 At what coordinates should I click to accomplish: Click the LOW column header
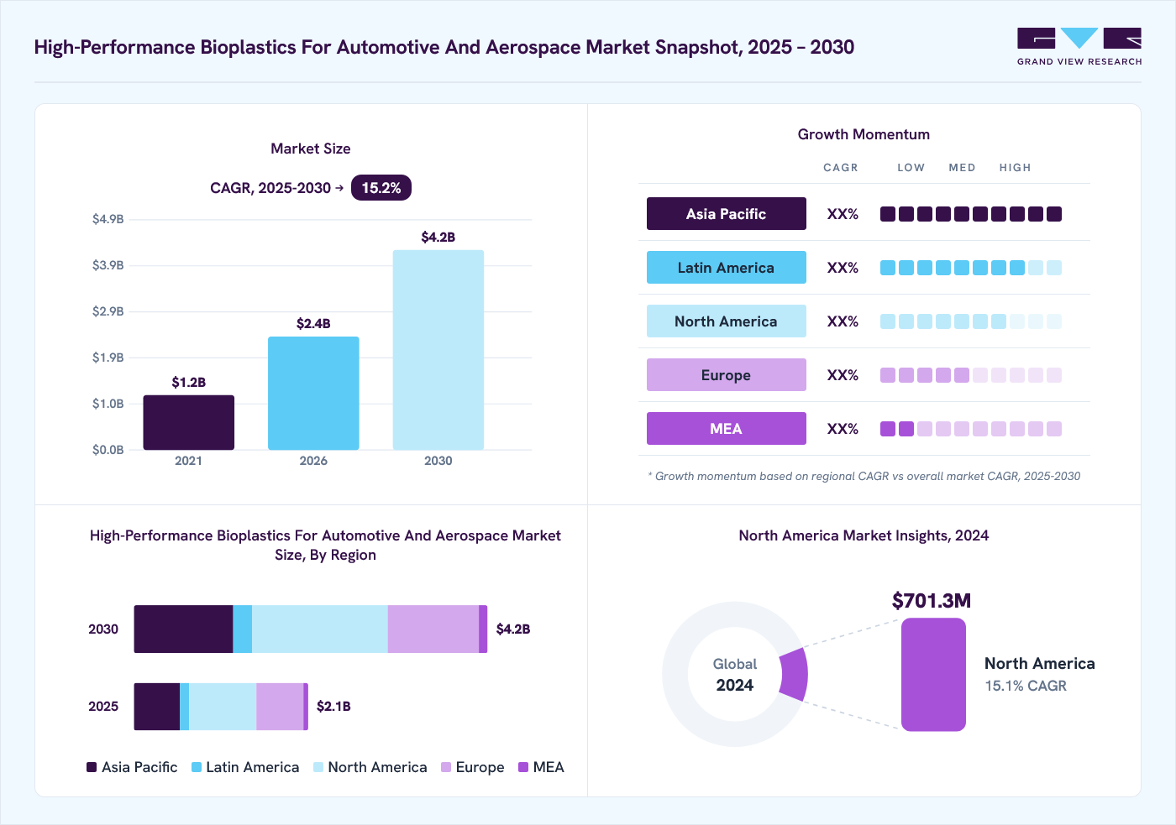click(911, 168)
